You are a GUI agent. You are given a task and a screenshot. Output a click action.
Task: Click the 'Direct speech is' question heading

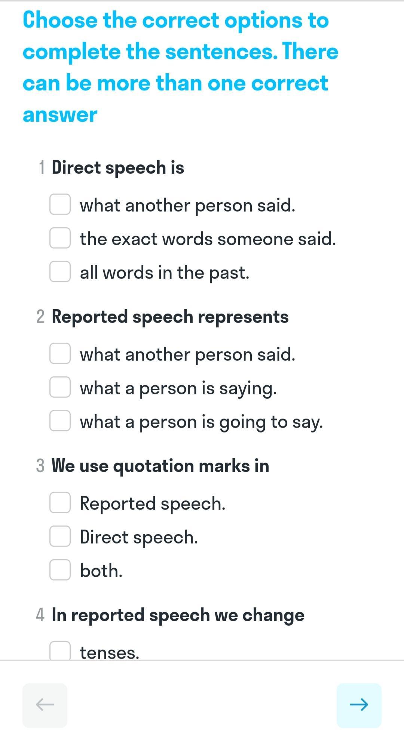click(x=118, y=167)
